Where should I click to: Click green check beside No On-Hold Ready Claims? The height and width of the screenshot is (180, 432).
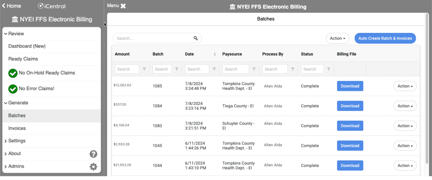click(13, 73)
